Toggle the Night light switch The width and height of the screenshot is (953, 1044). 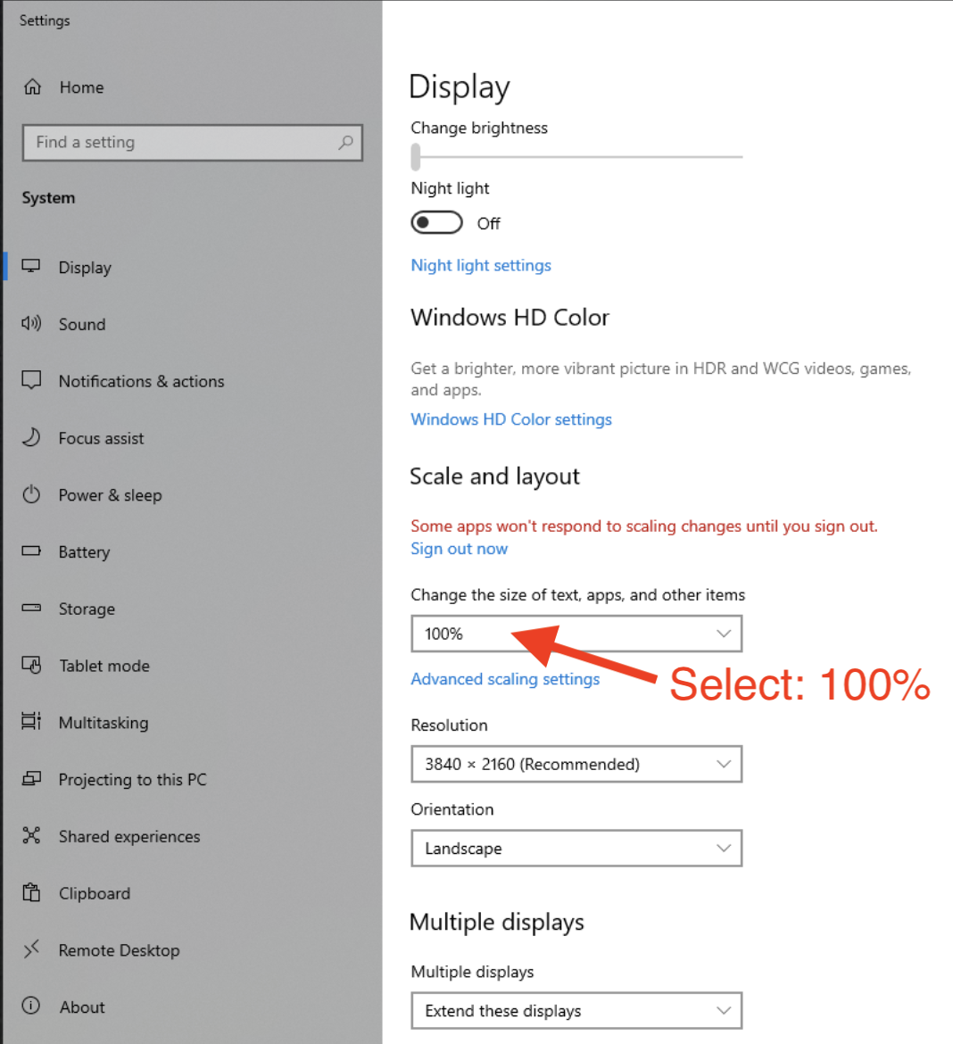(x=436, y=223)
